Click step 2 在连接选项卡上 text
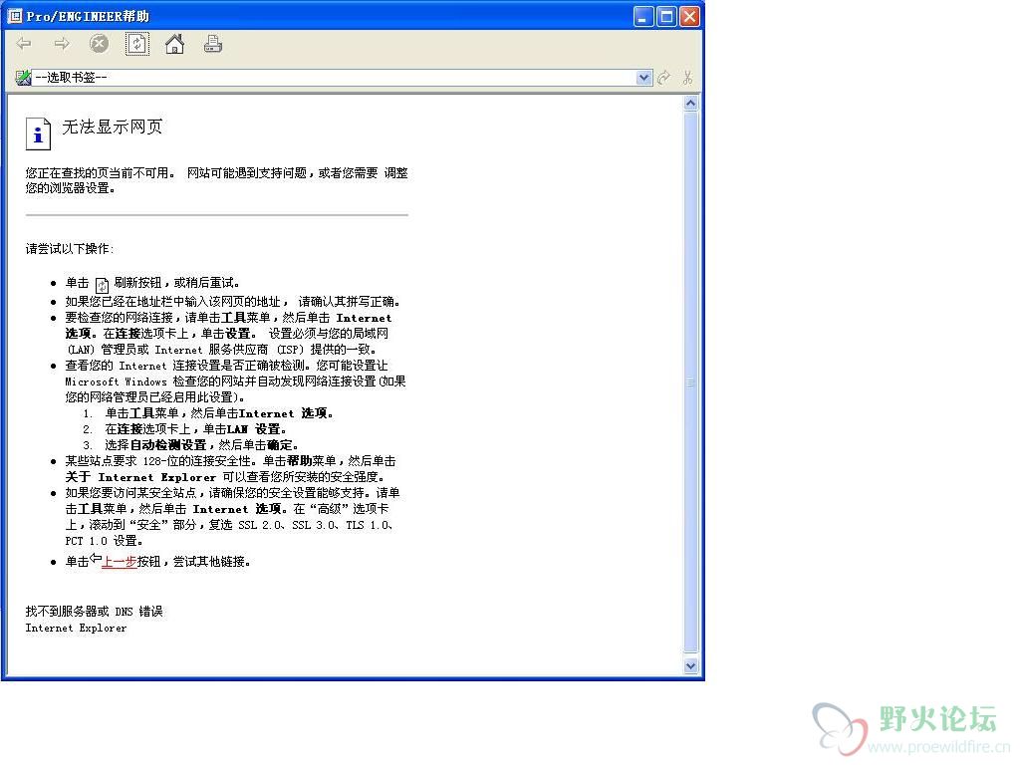This screenshot has width=1020, height=765. click(195, 429)
